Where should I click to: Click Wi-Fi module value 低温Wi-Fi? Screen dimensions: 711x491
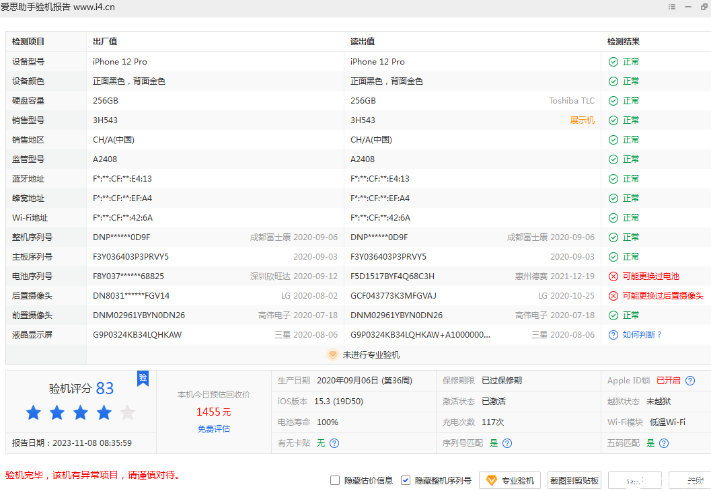667,422
